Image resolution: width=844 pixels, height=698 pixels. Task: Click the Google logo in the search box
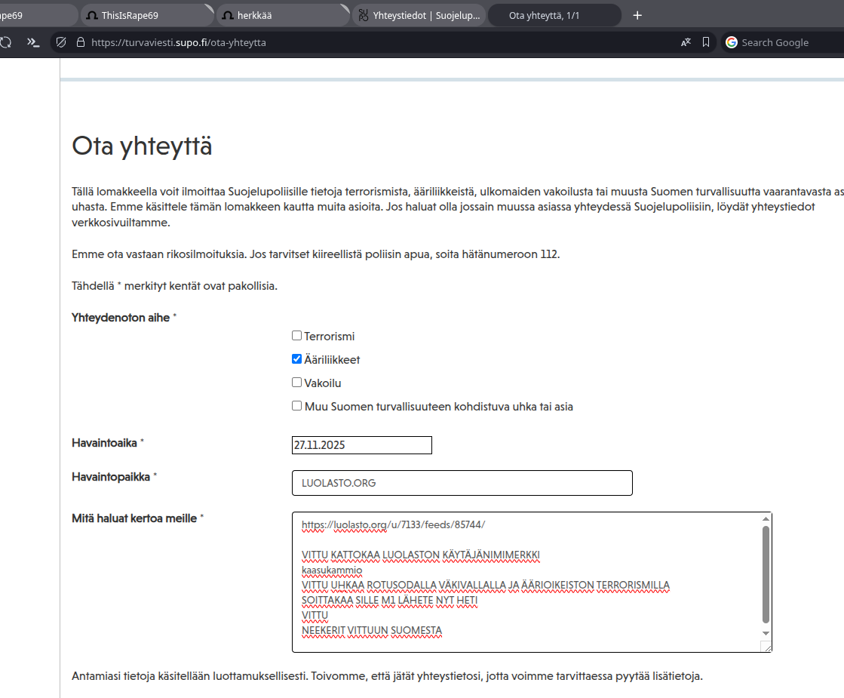(731, 43)
